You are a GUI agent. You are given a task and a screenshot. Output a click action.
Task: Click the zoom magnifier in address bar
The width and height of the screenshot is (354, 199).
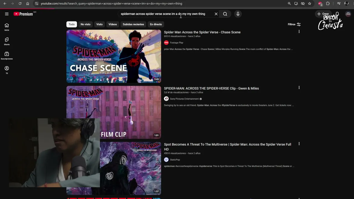click(x=289, y=4)
